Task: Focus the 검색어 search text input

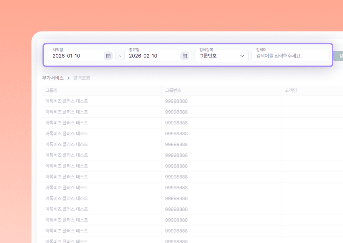Action: tap(290, 56)
